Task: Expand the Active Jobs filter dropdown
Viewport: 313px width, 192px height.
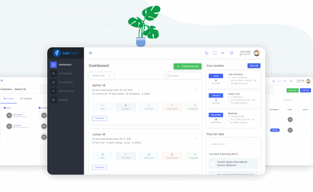Action: tap(101, 76)
